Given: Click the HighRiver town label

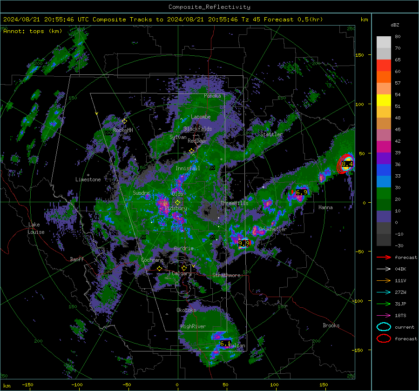Looking at the screenshot, I should pyautogui.click(x=193, y=326).
